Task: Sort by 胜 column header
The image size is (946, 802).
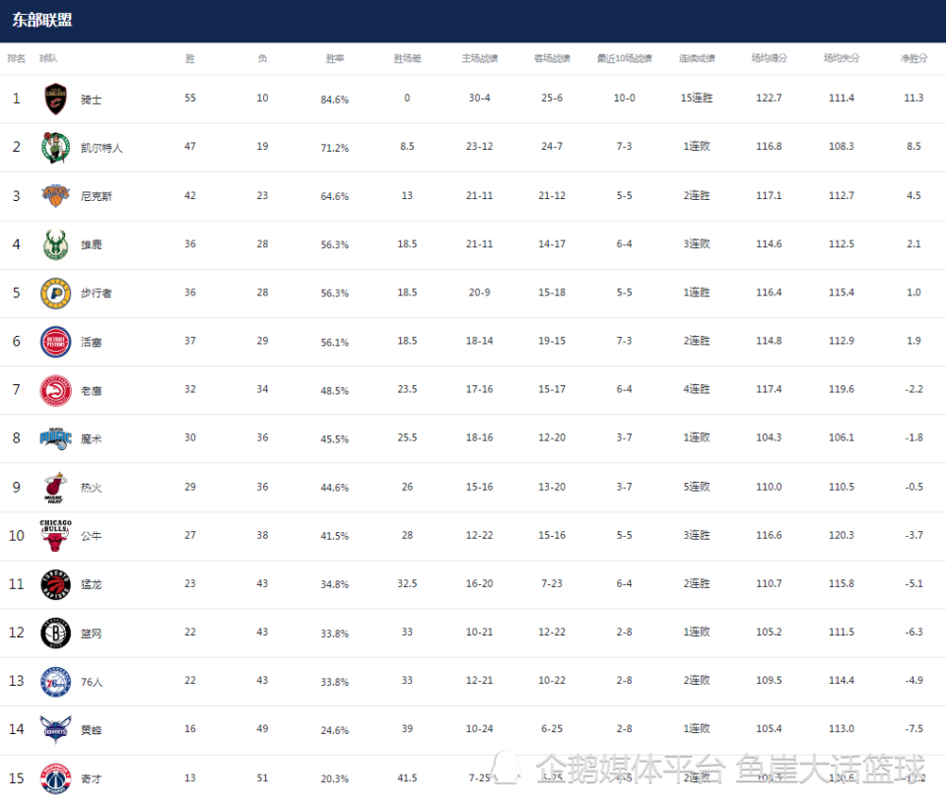Action: coord(190,58)
